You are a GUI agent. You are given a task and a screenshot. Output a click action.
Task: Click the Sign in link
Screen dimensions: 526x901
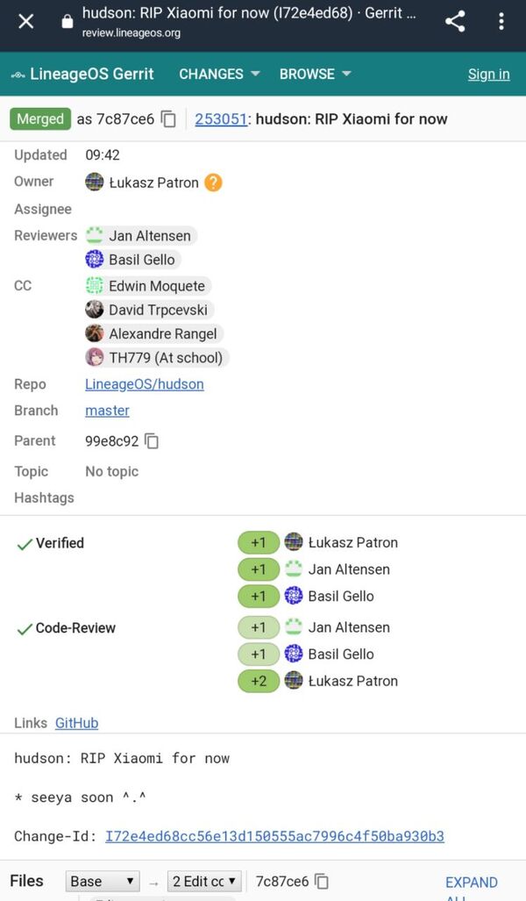[x=488, y=74]
